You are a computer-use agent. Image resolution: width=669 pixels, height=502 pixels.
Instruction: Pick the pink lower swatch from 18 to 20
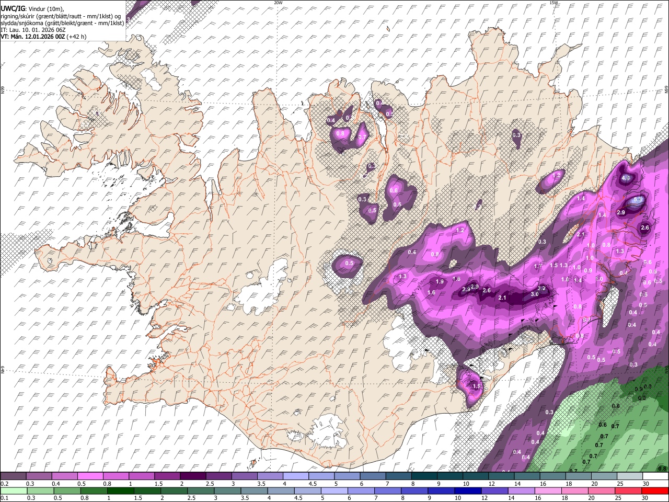coord(575,490)
